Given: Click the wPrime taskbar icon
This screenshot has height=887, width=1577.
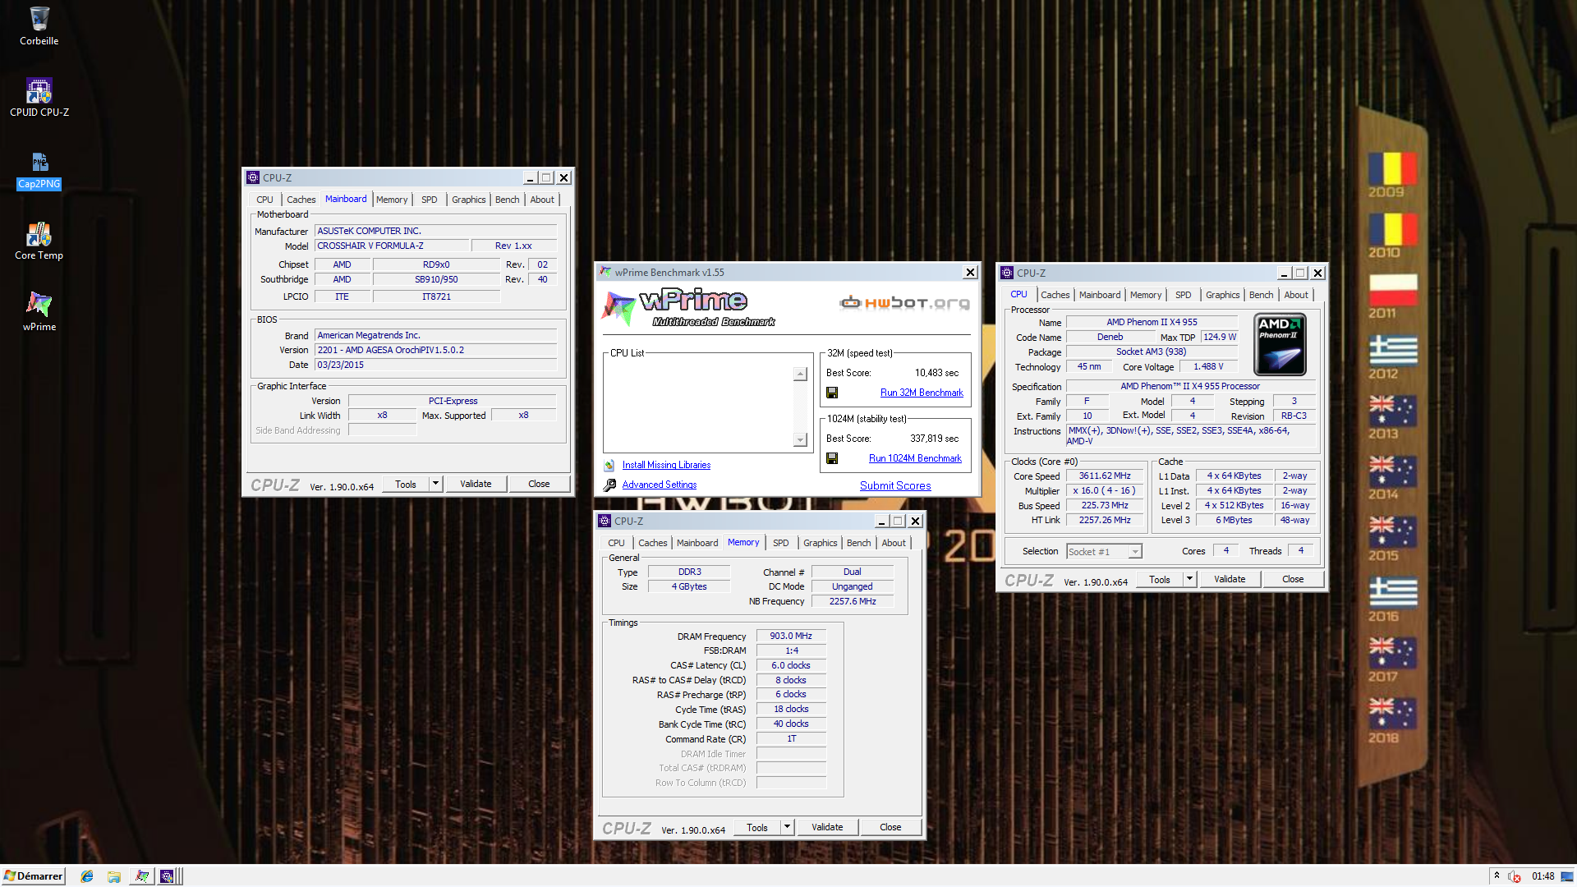Looking at the screenshot, I should pos(141,876).
